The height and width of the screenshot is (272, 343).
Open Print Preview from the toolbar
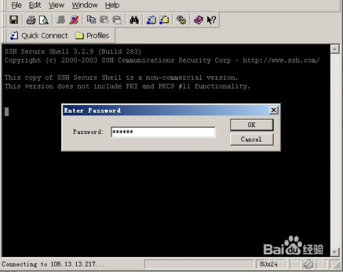44,20
